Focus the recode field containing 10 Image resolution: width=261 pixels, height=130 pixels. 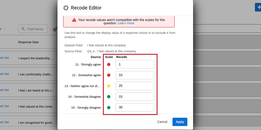tap(134, 75)
